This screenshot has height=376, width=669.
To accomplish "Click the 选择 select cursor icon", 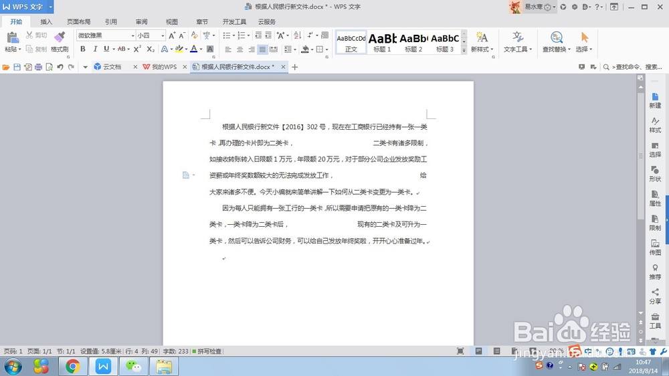I will [x=584, y=37].
